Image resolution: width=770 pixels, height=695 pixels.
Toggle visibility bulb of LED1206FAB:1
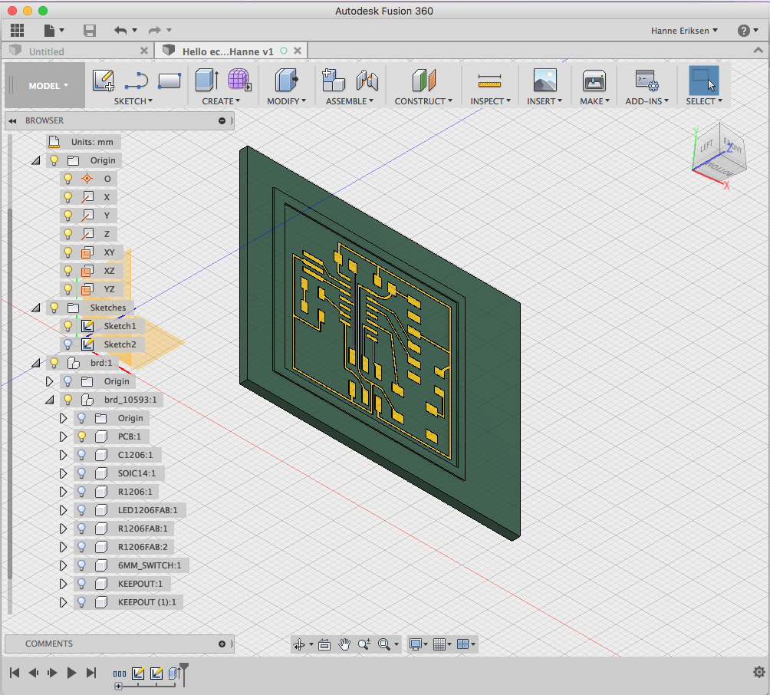81,510
